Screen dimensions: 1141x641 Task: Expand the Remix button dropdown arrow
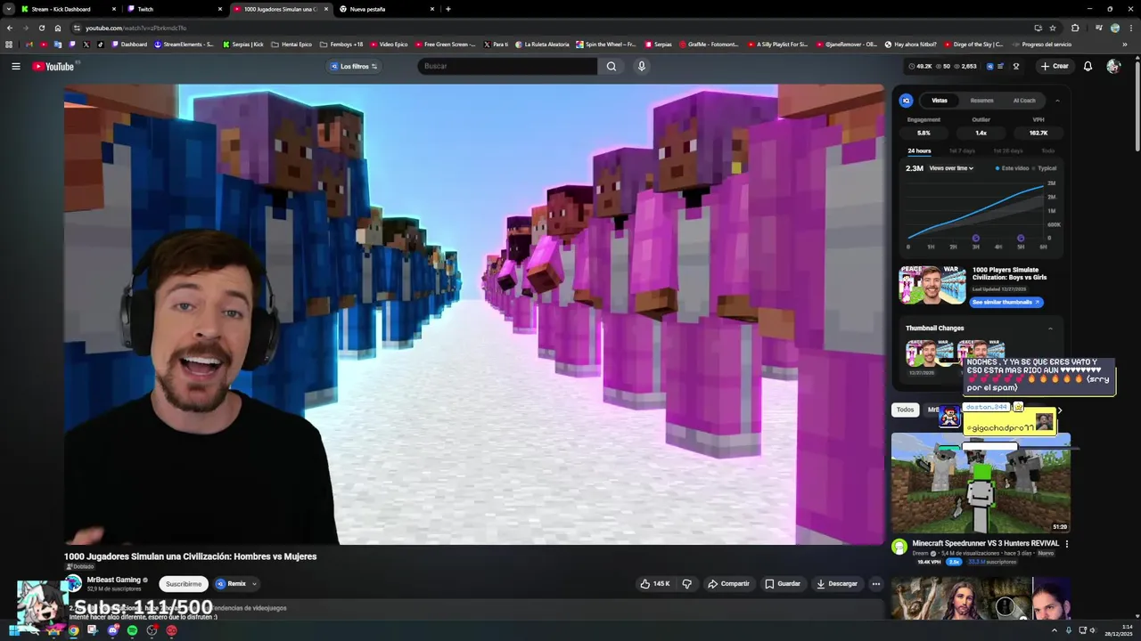[x=254, y=584]
